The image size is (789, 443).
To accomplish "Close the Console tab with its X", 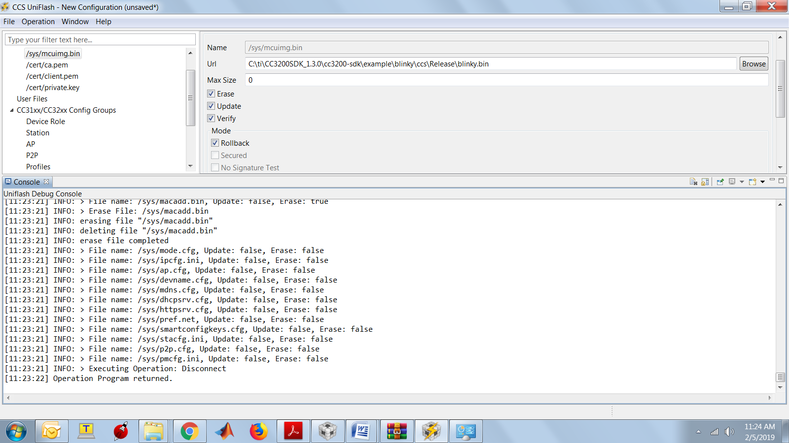I will pyautogui.click(x=46, y=182).
